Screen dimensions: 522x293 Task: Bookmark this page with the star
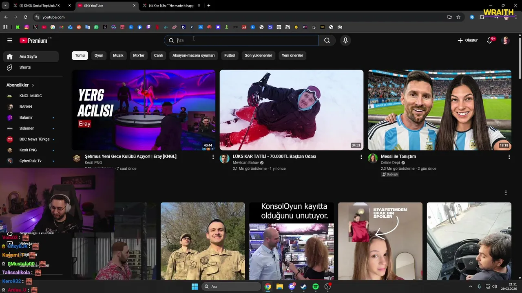[x=458, y=17]
